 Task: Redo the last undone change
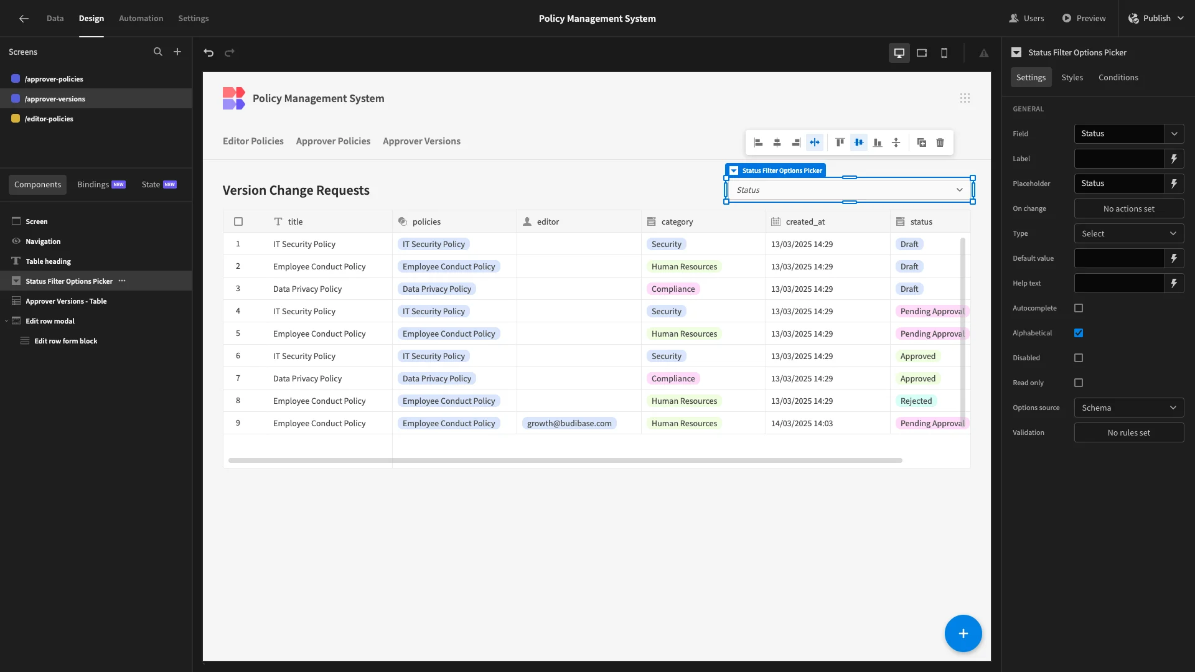tap(230, 53)
